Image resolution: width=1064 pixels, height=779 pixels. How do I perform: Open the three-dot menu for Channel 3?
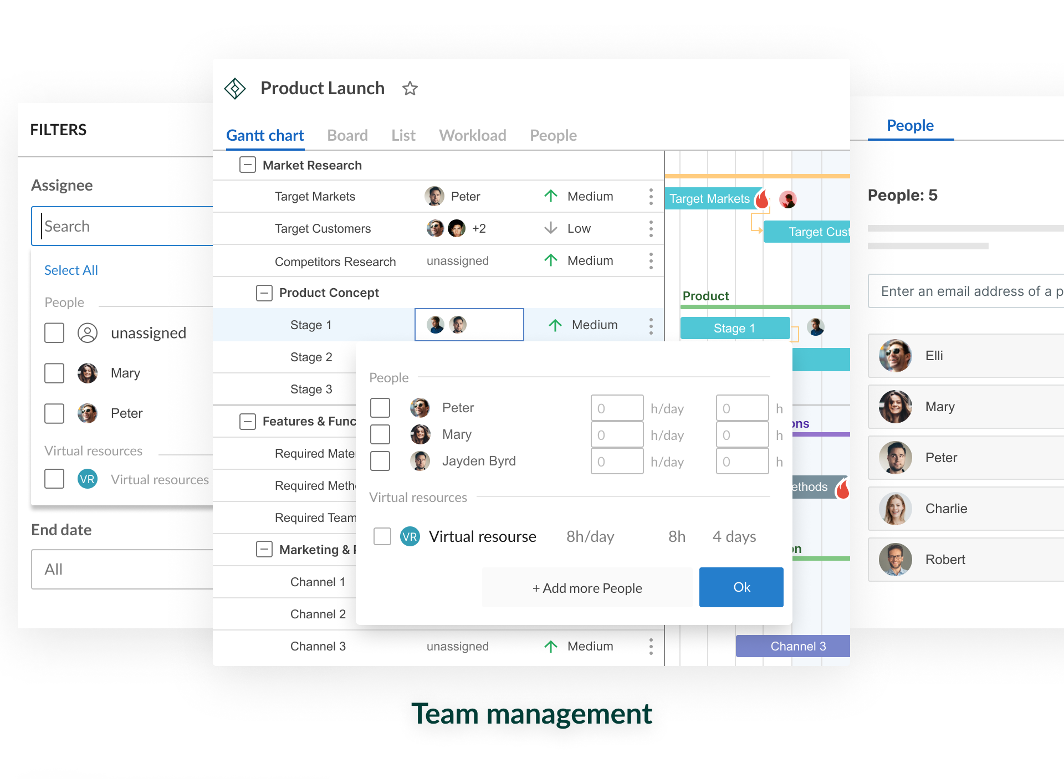point(651,647)
